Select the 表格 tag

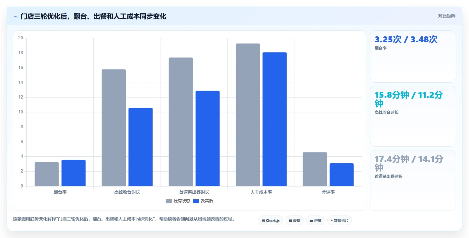295,220
